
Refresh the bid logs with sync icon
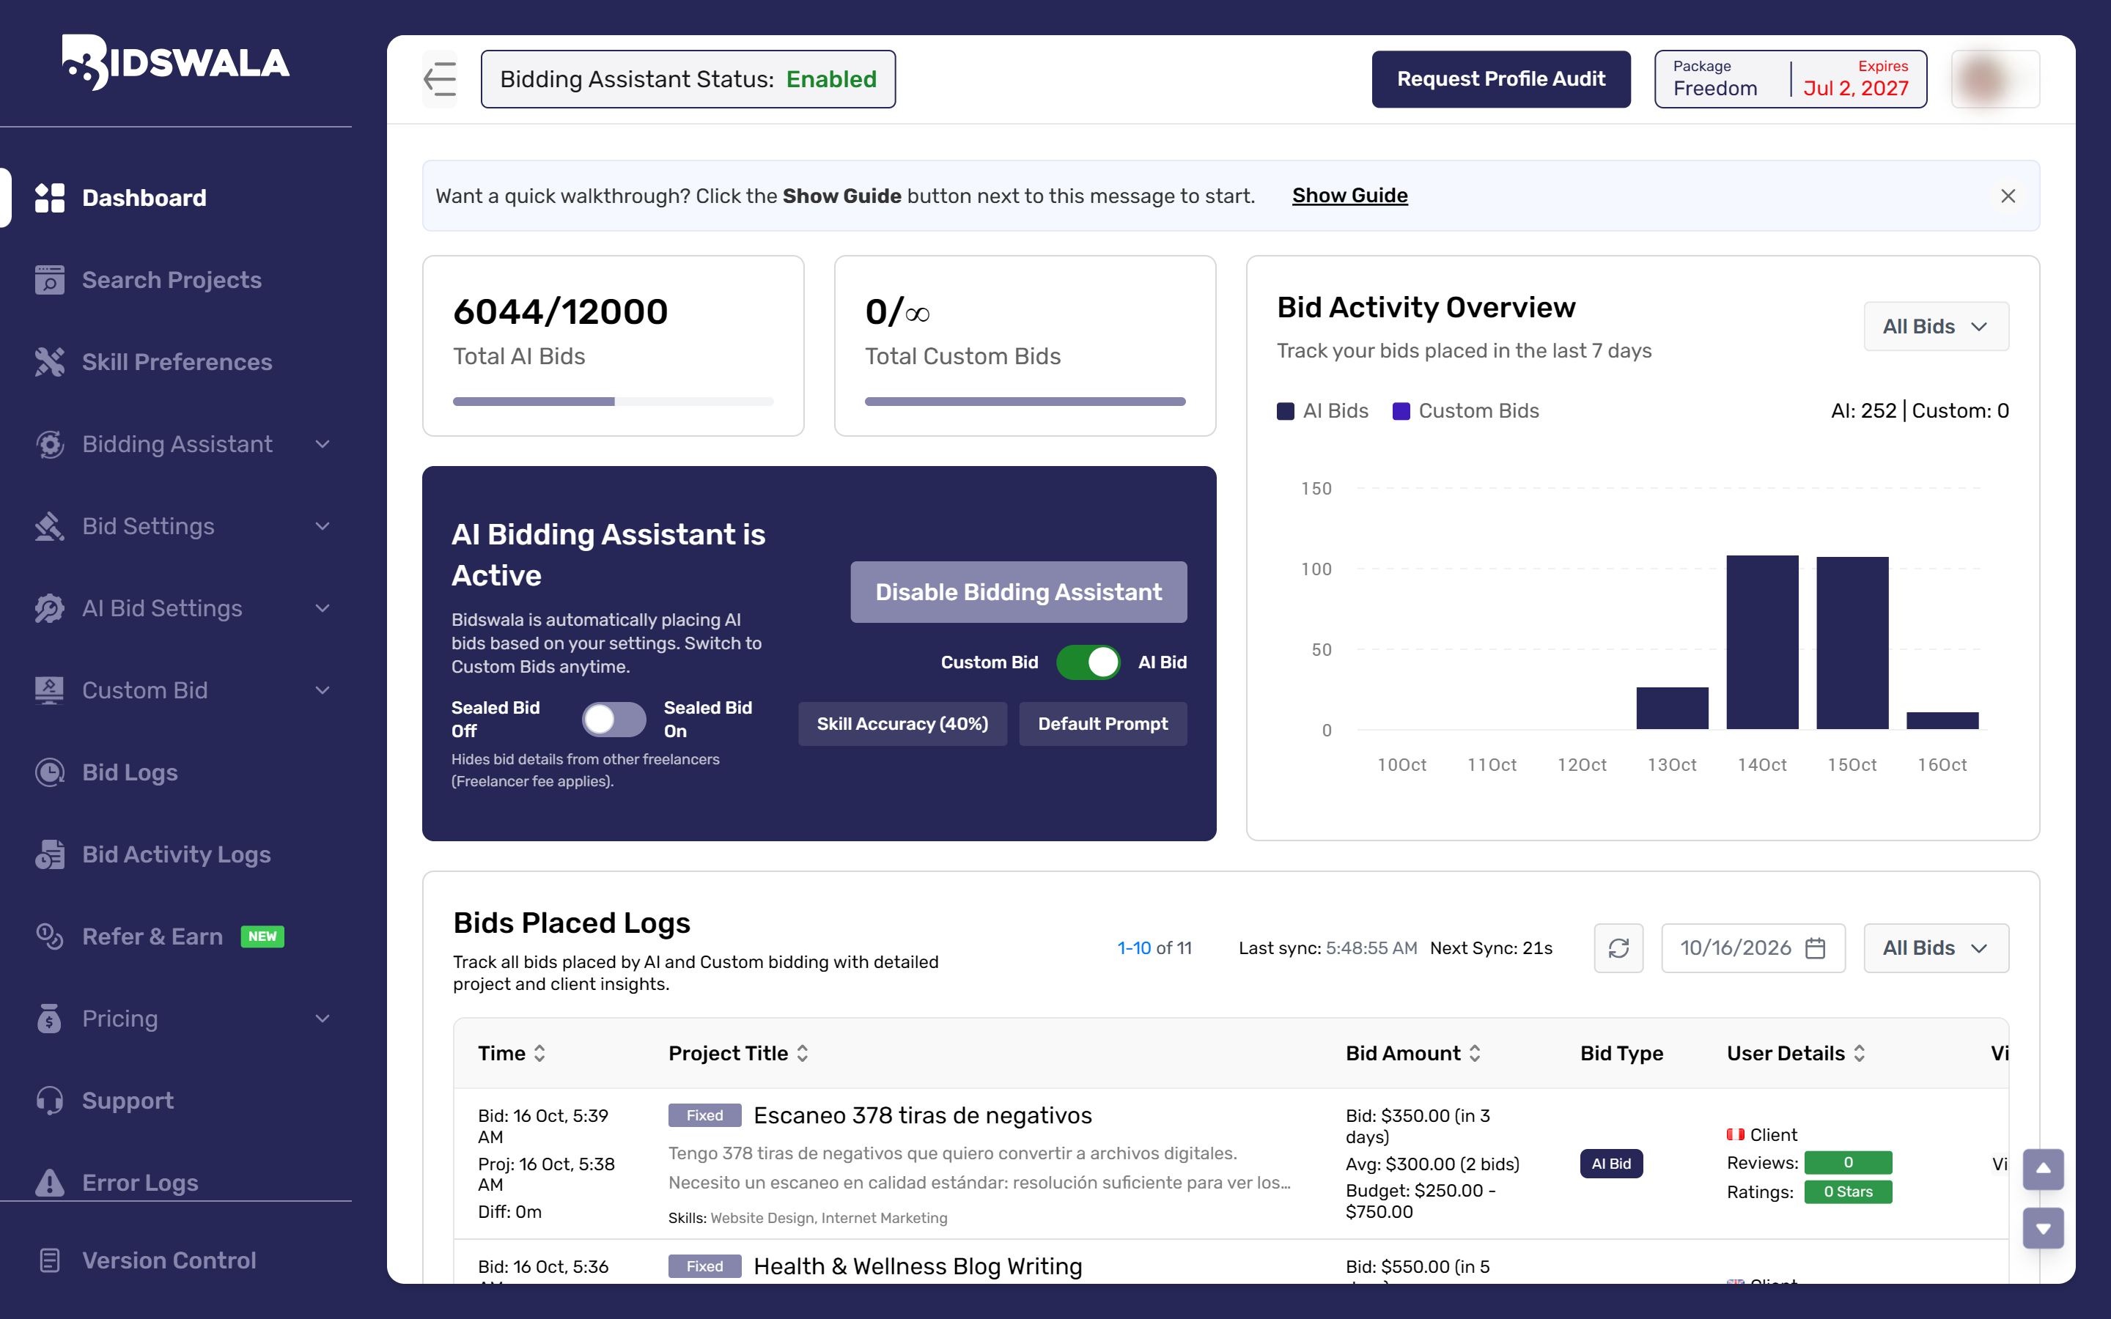tap(1618, 948)
